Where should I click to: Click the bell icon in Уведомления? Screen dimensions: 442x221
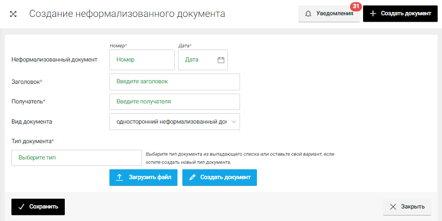309,14
